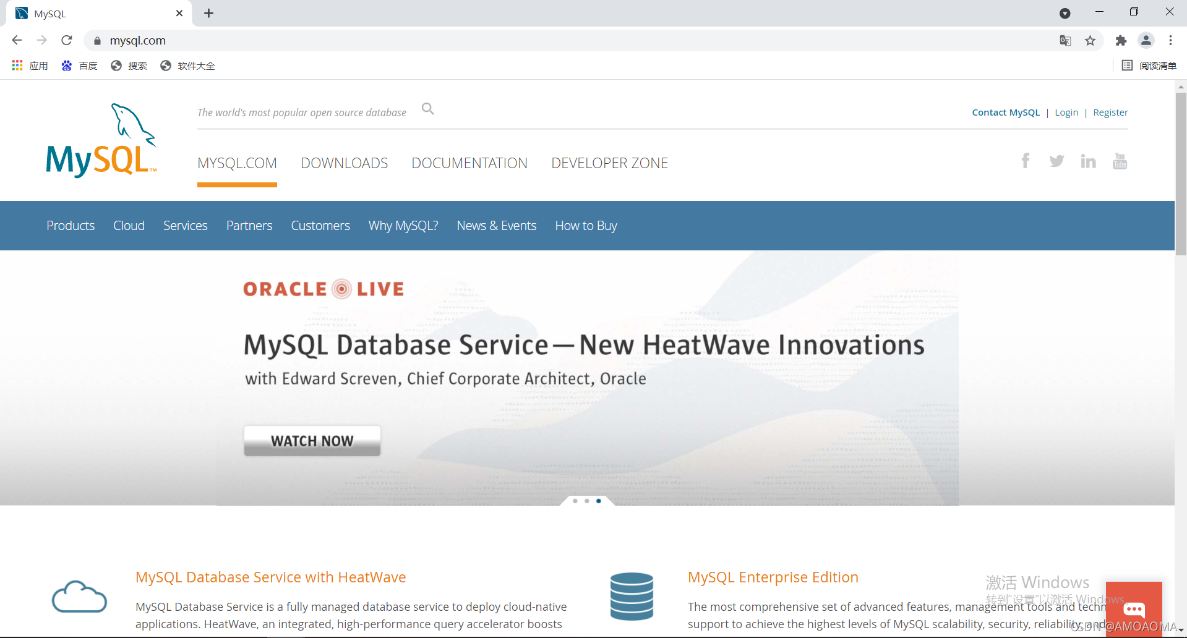Open the Why MySQL? menu item
This screenshot has height=638, width=1187.
[x=403, y=226]
